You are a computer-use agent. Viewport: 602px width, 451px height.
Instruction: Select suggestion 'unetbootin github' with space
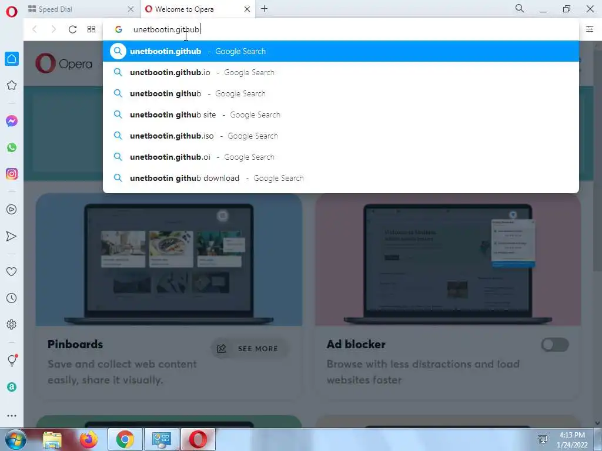(341, 93)
